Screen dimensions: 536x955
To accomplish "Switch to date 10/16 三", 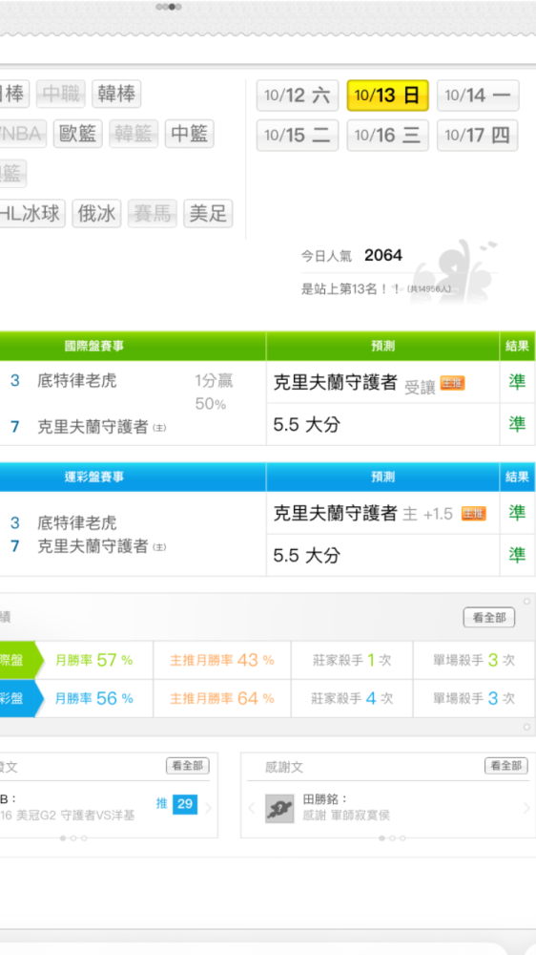I will coord(387,136).
